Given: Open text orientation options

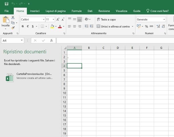Looking at the screenshot, I should click(x=88, y=19).
